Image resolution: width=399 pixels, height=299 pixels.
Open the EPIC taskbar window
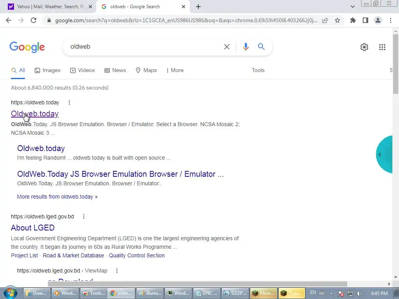click(207, 293)
